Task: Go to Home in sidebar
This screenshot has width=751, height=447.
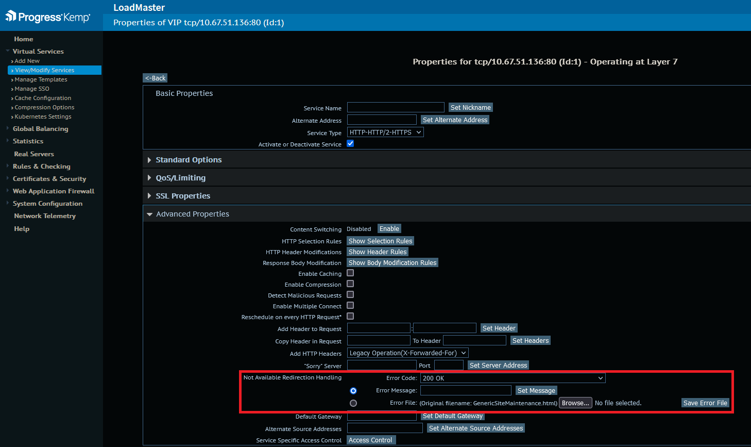Action: (24, 39)
